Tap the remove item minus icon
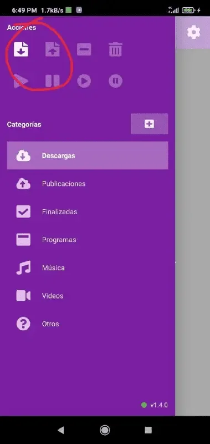Image resolution: width=210 pixels, height=444 pixels. click(84, 49)
